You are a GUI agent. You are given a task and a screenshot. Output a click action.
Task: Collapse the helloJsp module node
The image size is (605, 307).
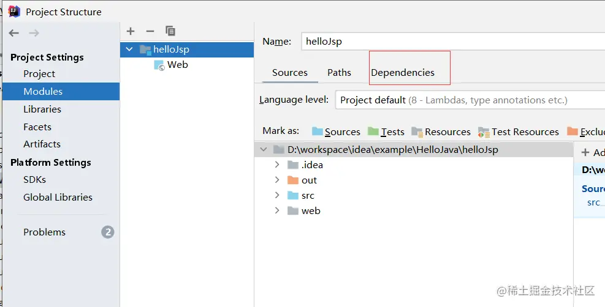coord(130,50)
